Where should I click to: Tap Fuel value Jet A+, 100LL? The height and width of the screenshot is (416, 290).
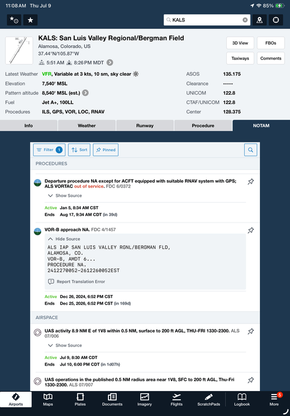pyautogui.click(x=58, y=102)
